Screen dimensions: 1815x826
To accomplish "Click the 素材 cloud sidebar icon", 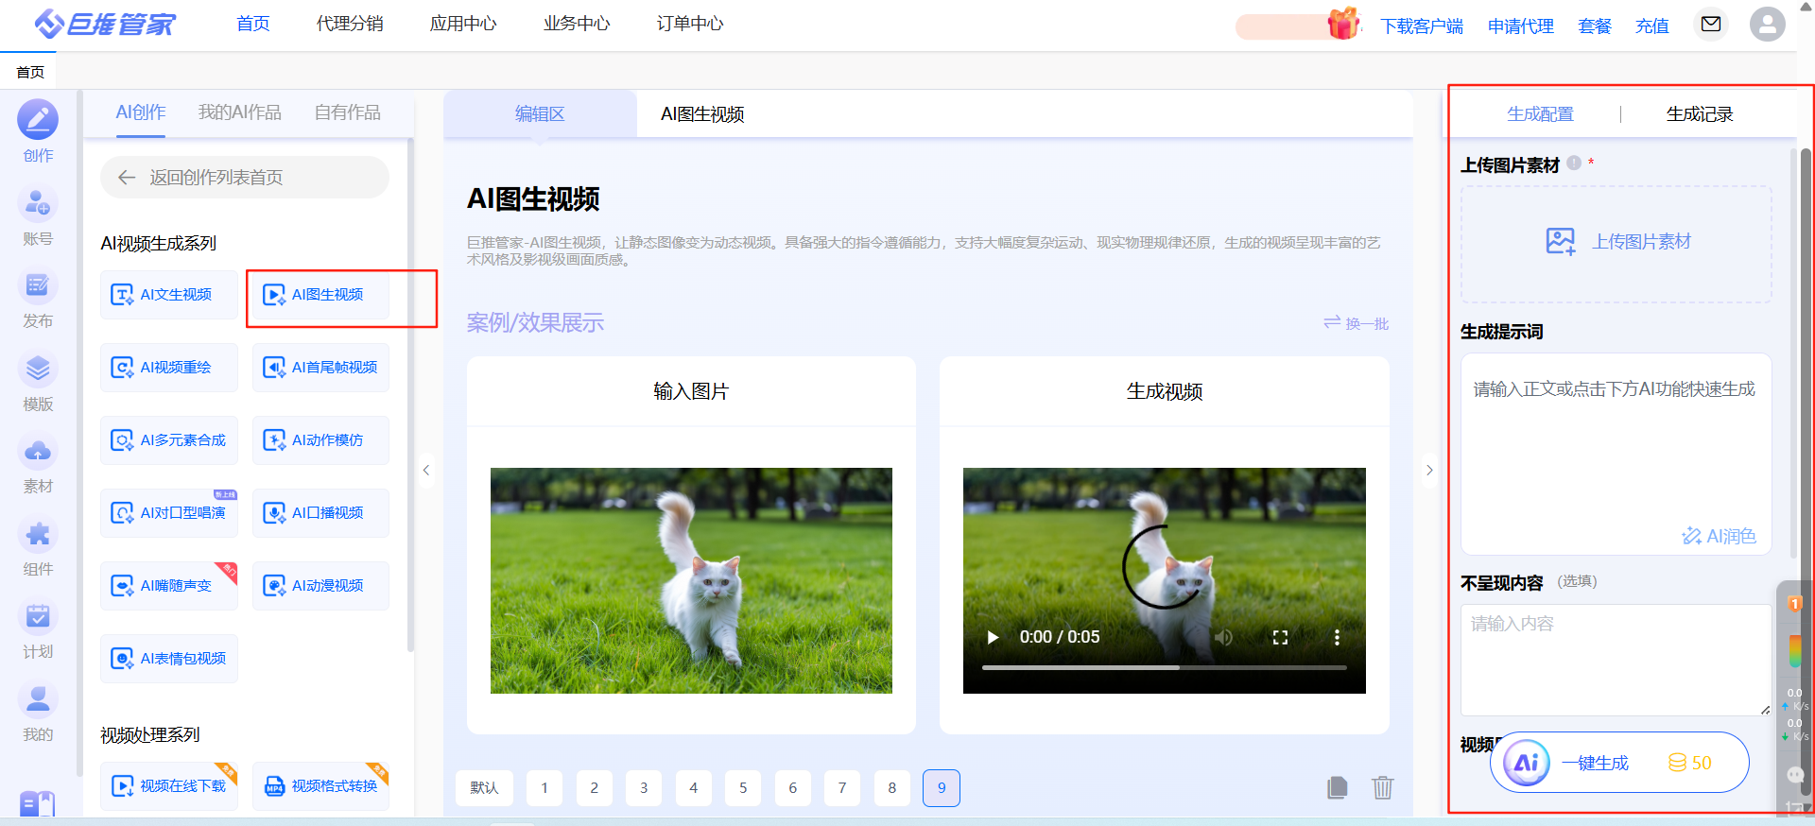I will (x=38, y=453).
